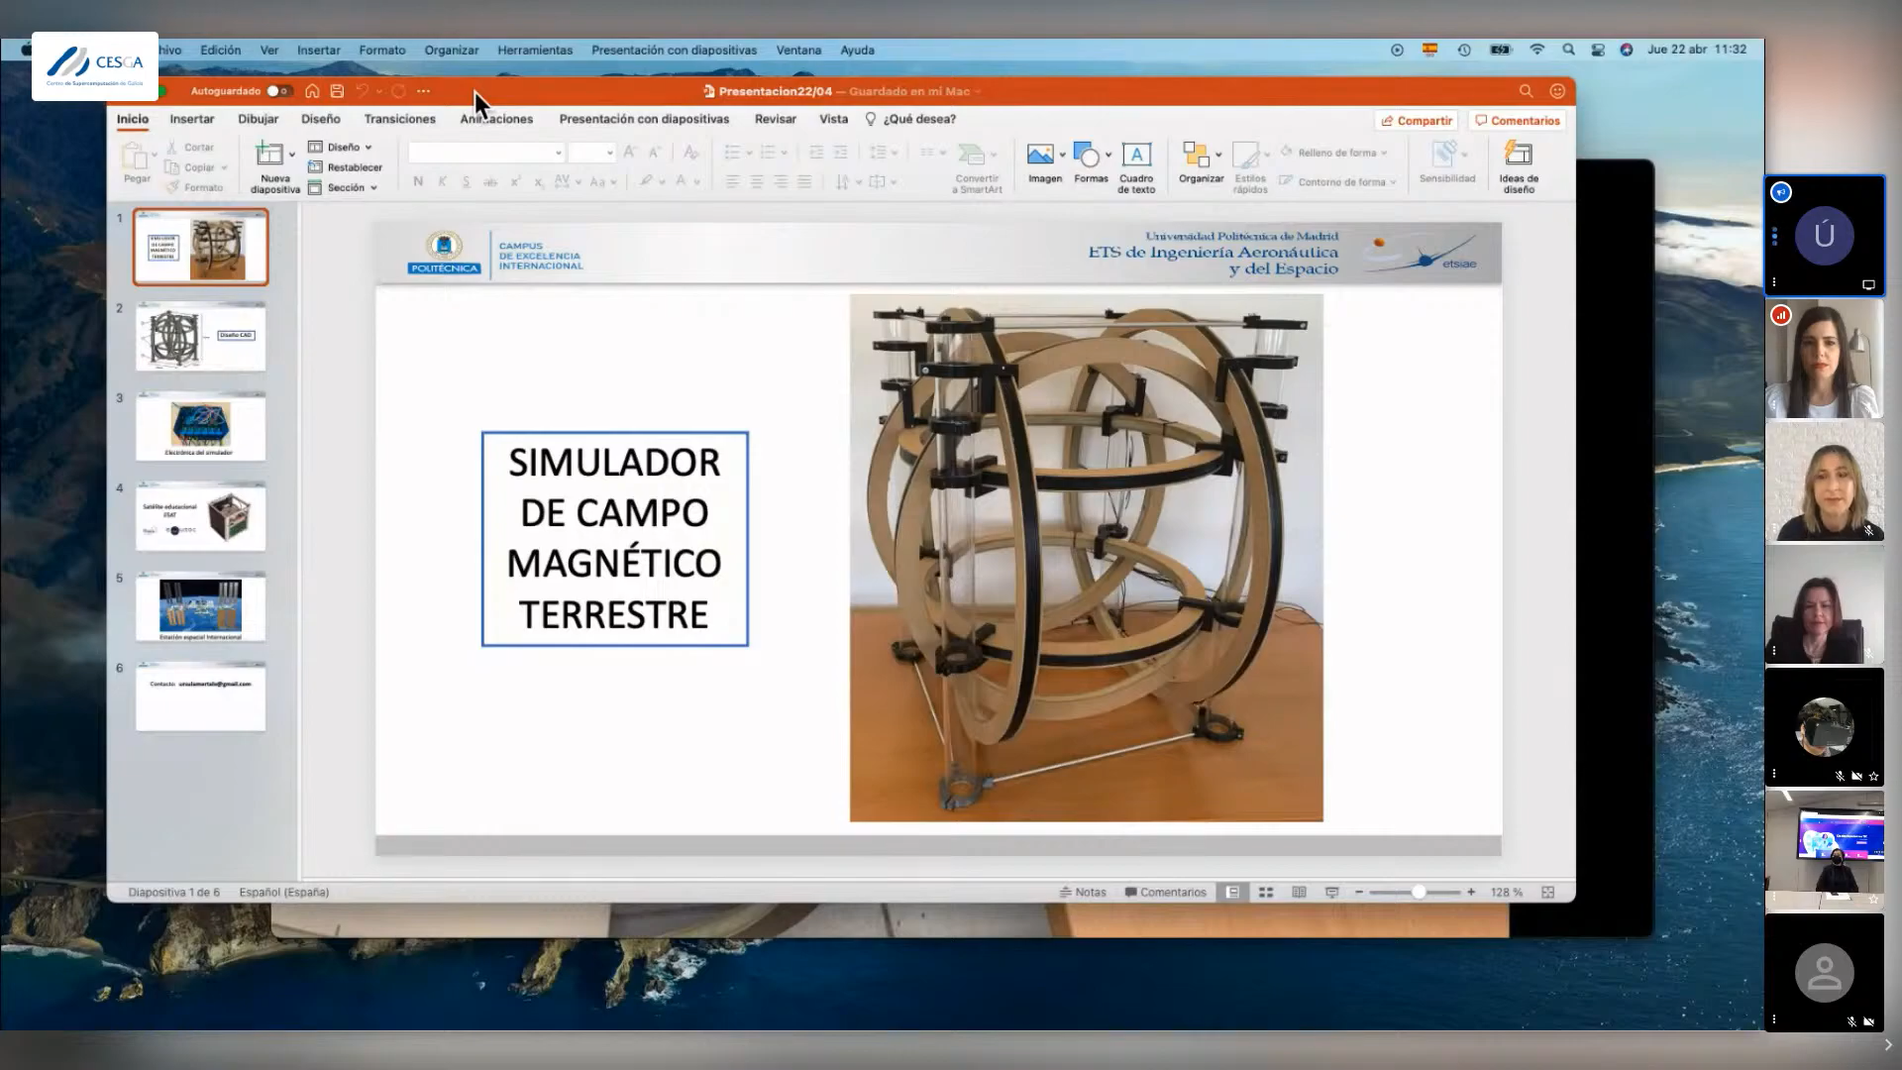Click the center align icon
Image resolution: width=1902 pixels, height=1070 pixels.
[757, 182]
